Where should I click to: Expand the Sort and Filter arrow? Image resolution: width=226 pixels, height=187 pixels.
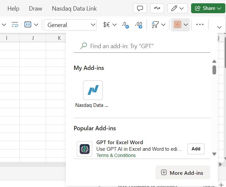[163, 25]
